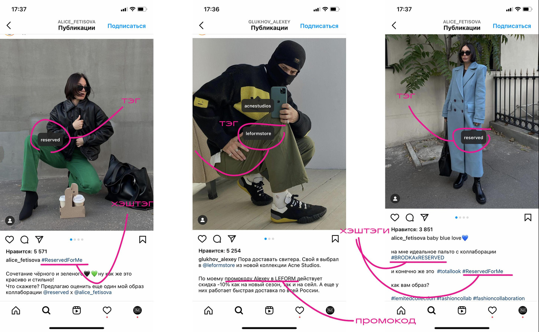Tap the reserved tag on the blue coat photo
The width and height of the screenshot is (539, 332).
474,137
